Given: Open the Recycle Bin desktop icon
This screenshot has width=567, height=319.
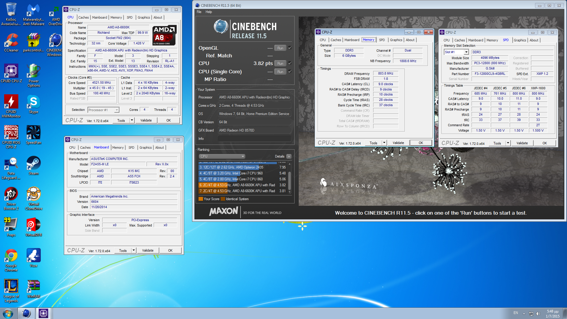Looking at the screenshot, I should click(x=11, y=14).
